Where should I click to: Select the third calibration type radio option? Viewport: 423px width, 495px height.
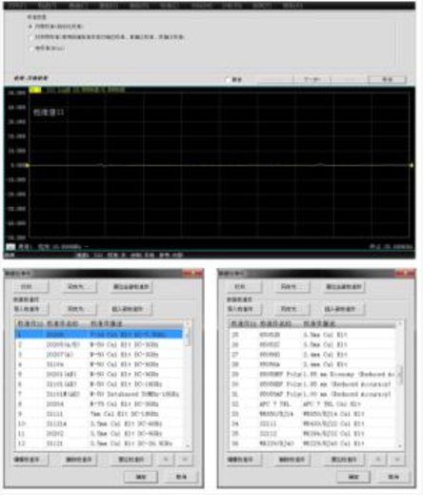click(30, 49)
